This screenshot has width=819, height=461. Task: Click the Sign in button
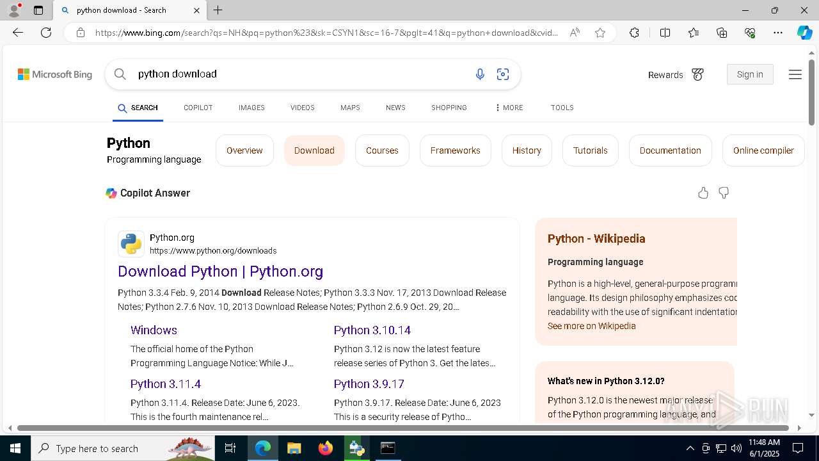coord(750,74)
